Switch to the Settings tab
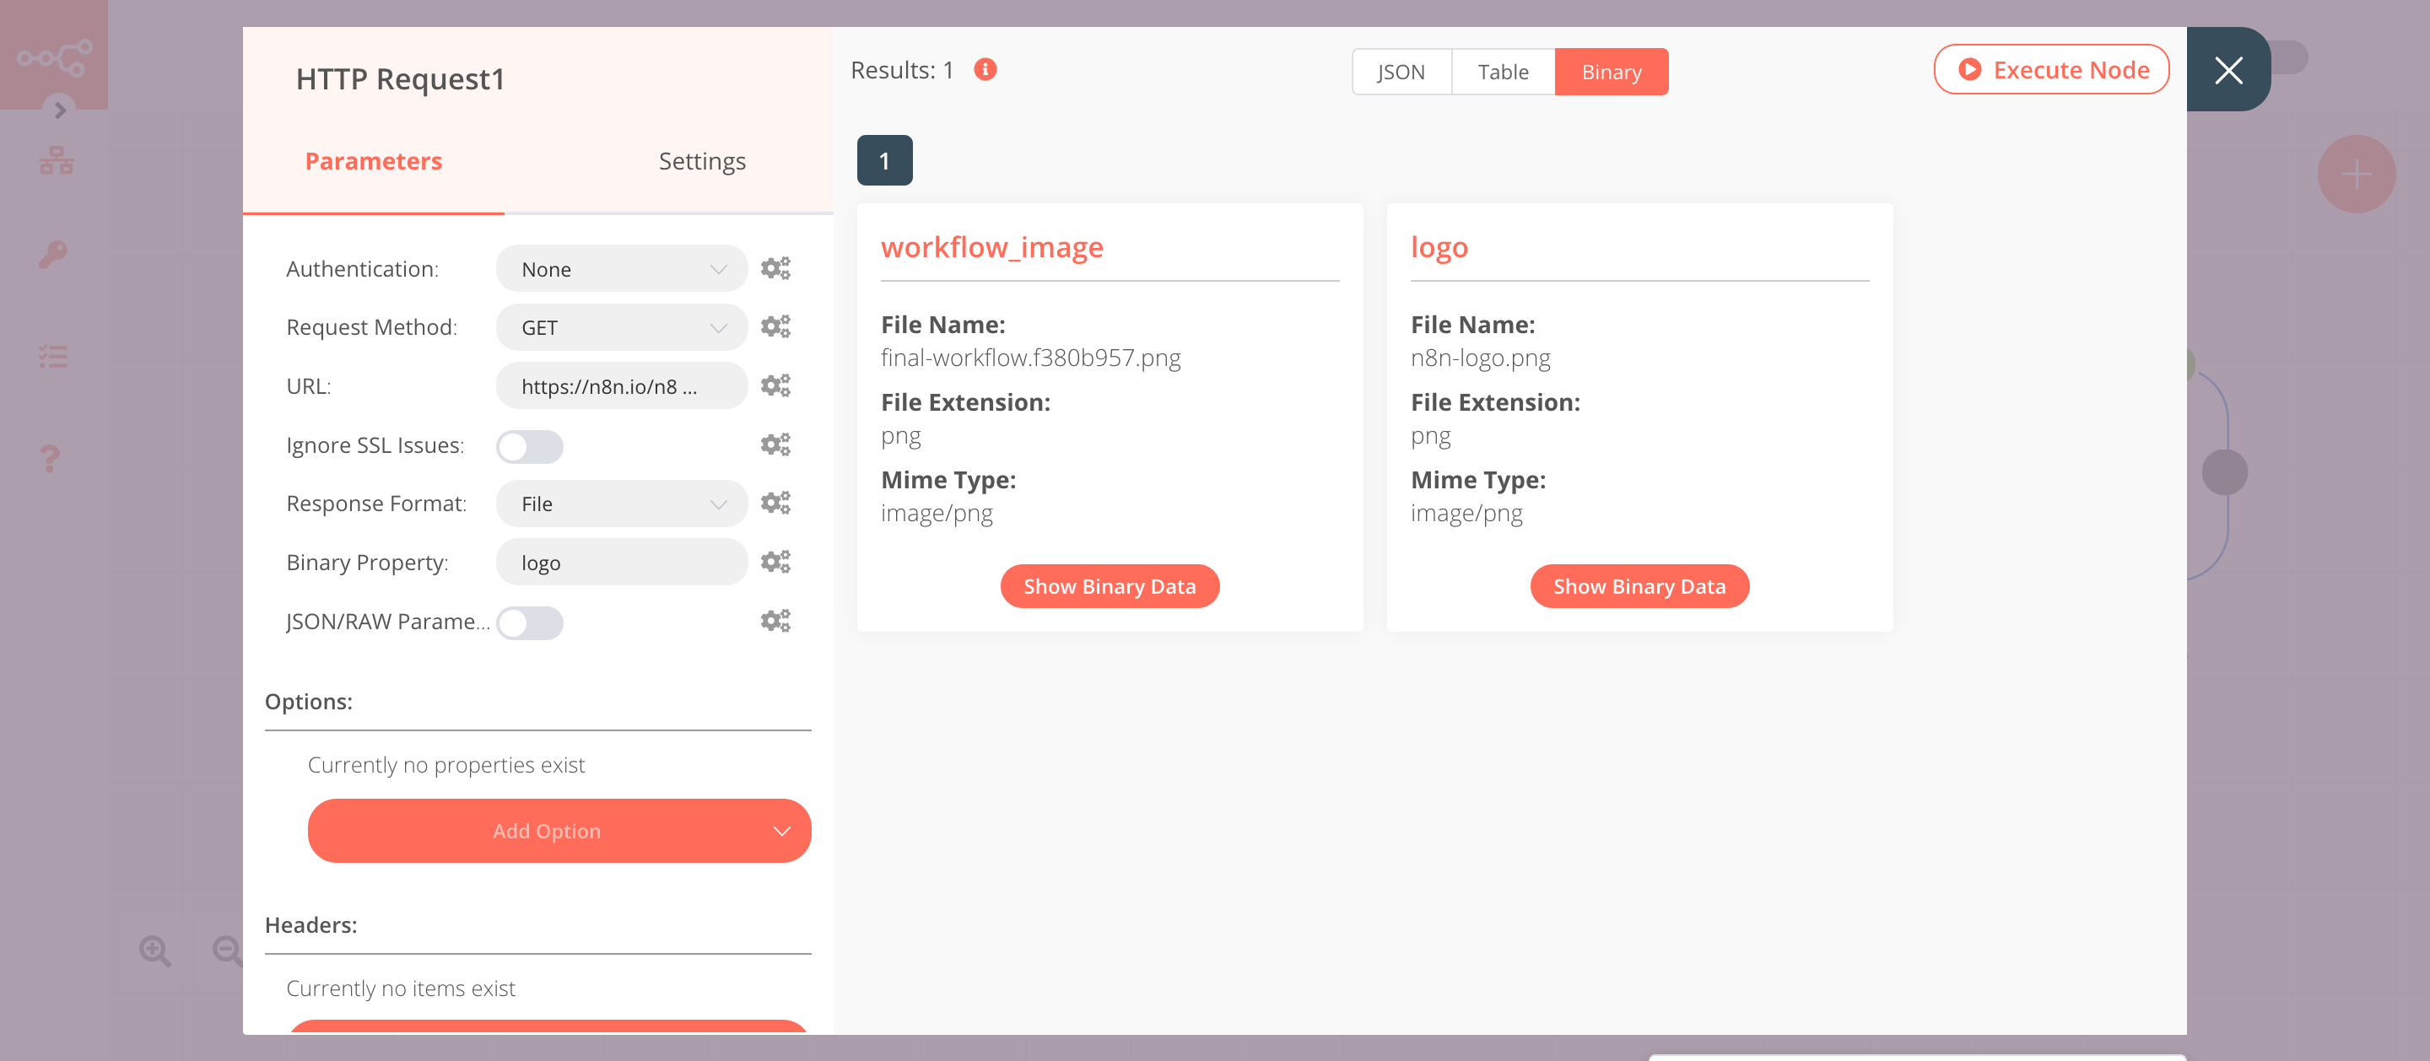 (x=702, y=159)
